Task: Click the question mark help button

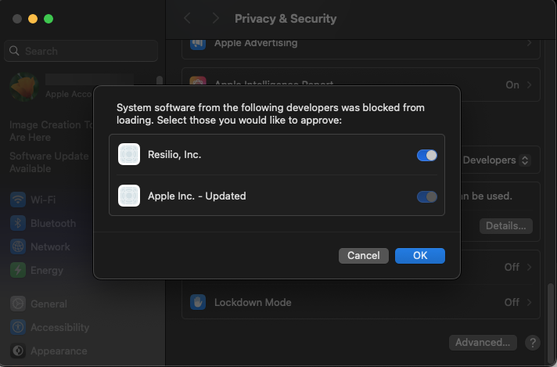Action: pos(533,342)
